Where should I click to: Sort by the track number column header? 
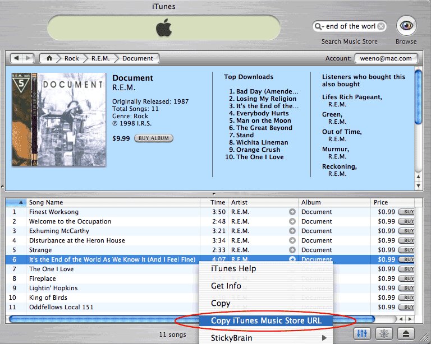(16, 202)
